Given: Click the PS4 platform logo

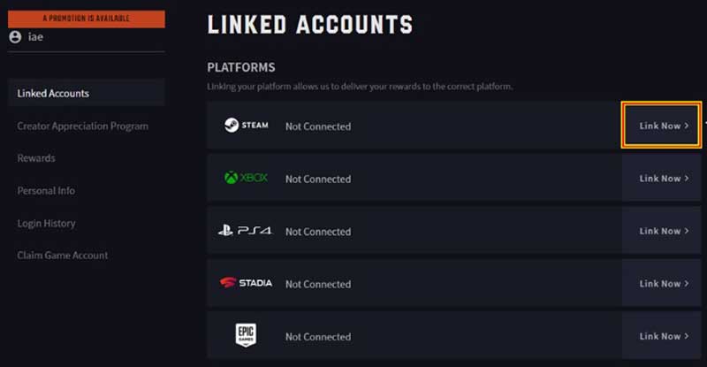Looking at the screenshot, I should (x=245, y=231).
